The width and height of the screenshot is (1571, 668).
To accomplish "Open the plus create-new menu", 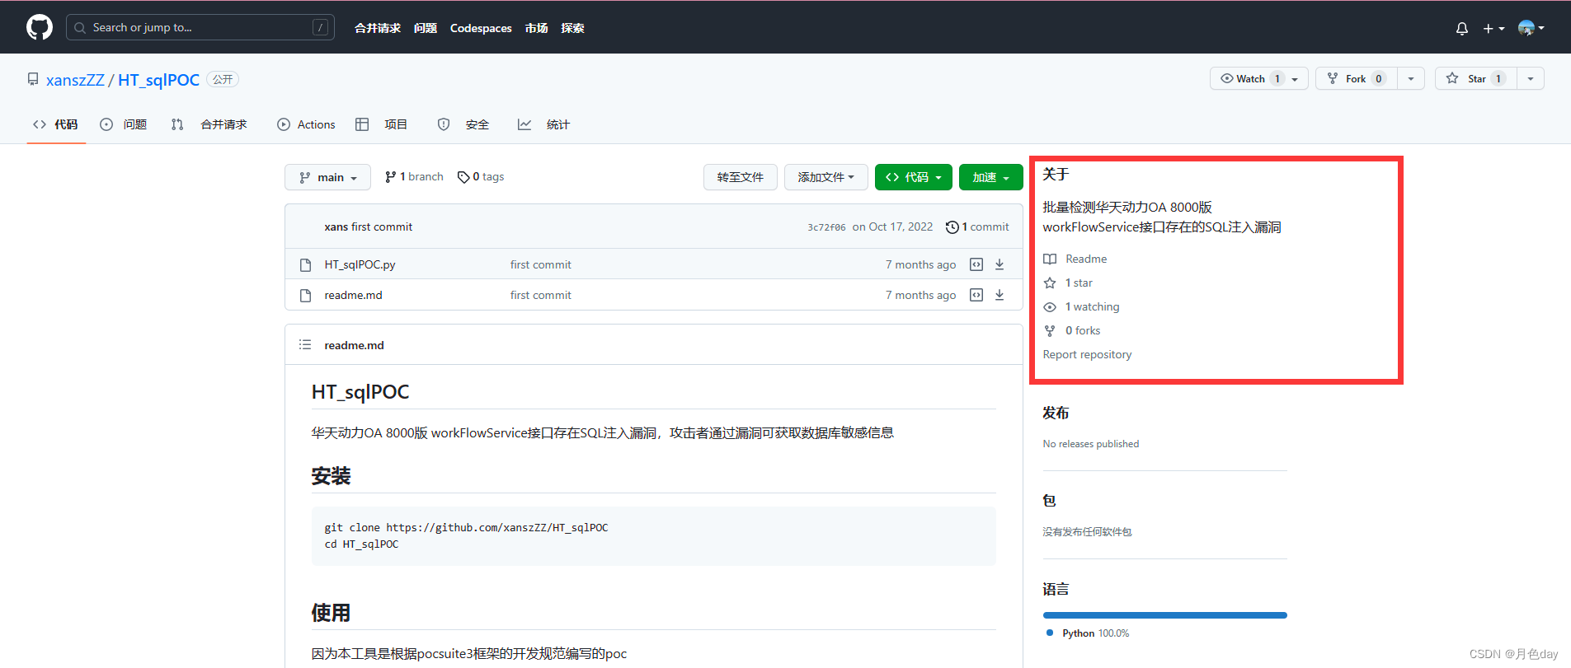I will point(1493,28).
